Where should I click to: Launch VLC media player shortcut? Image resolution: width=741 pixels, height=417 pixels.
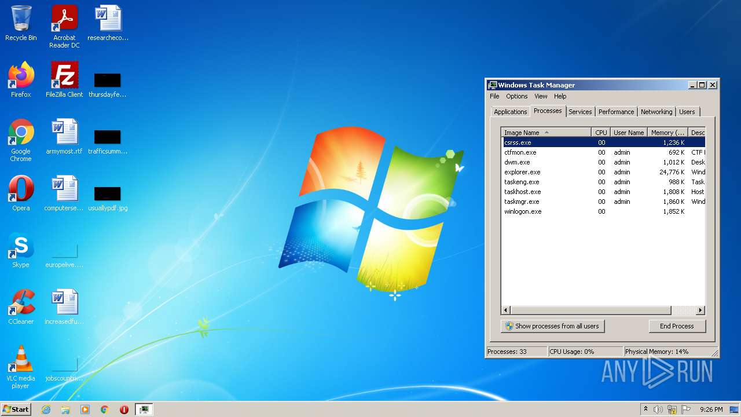coord(21,367)
